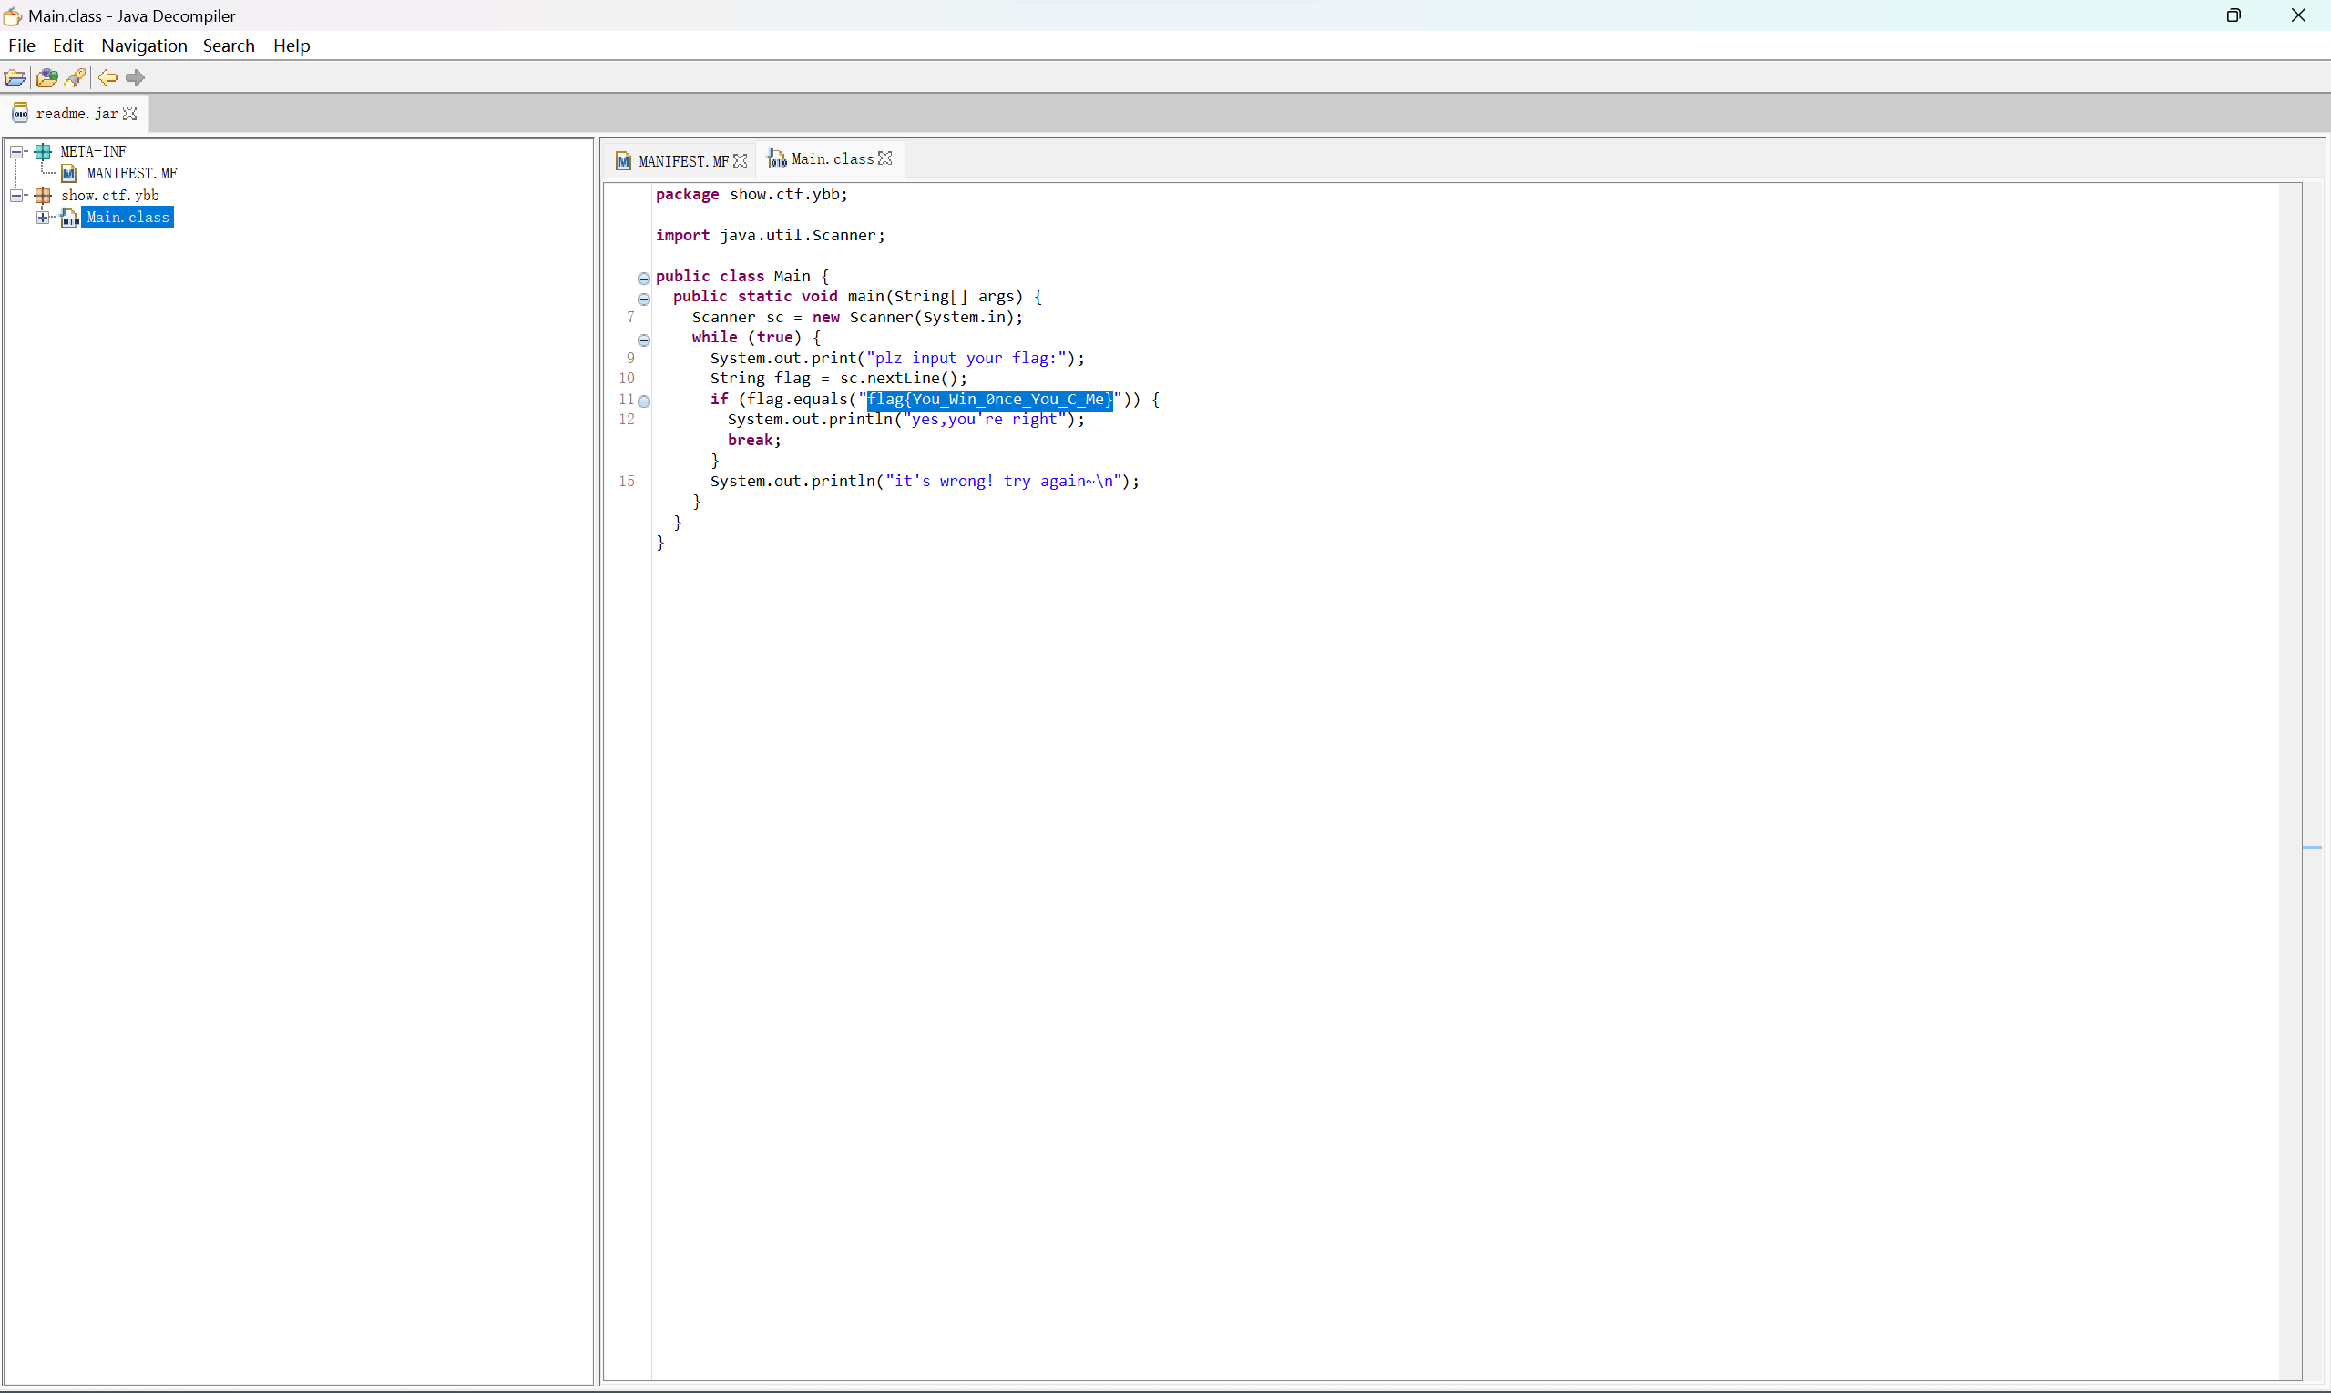Click the 'break;' statement
Screen dimensions: 2331x1393
tap(754, 441)
